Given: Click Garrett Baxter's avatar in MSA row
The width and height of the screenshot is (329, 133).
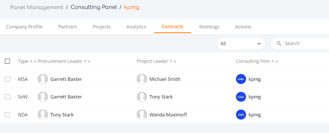Looking at the screenshot, I should click(43, 79).
